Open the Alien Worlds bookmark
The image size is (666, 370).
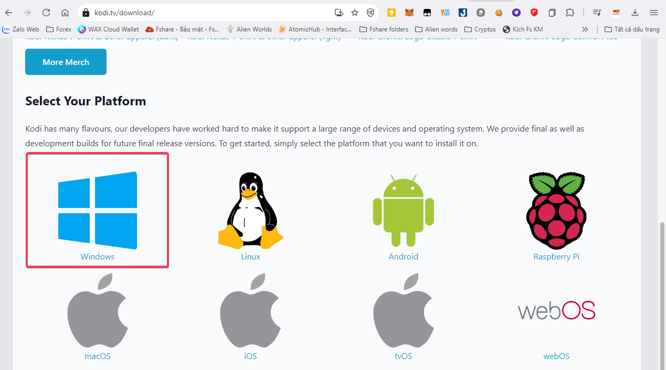249,29
